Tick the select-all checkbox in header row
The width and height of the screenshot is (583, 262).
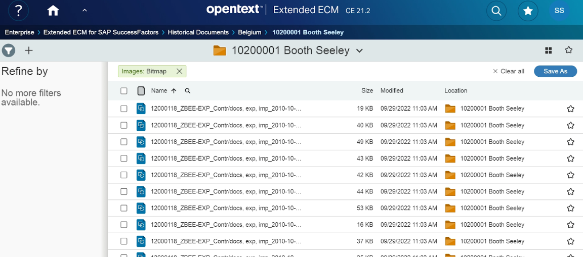click(124, 91)
